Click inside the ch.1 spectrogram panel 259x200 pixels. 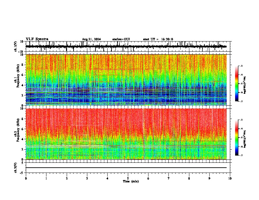(x=126, y=80)
